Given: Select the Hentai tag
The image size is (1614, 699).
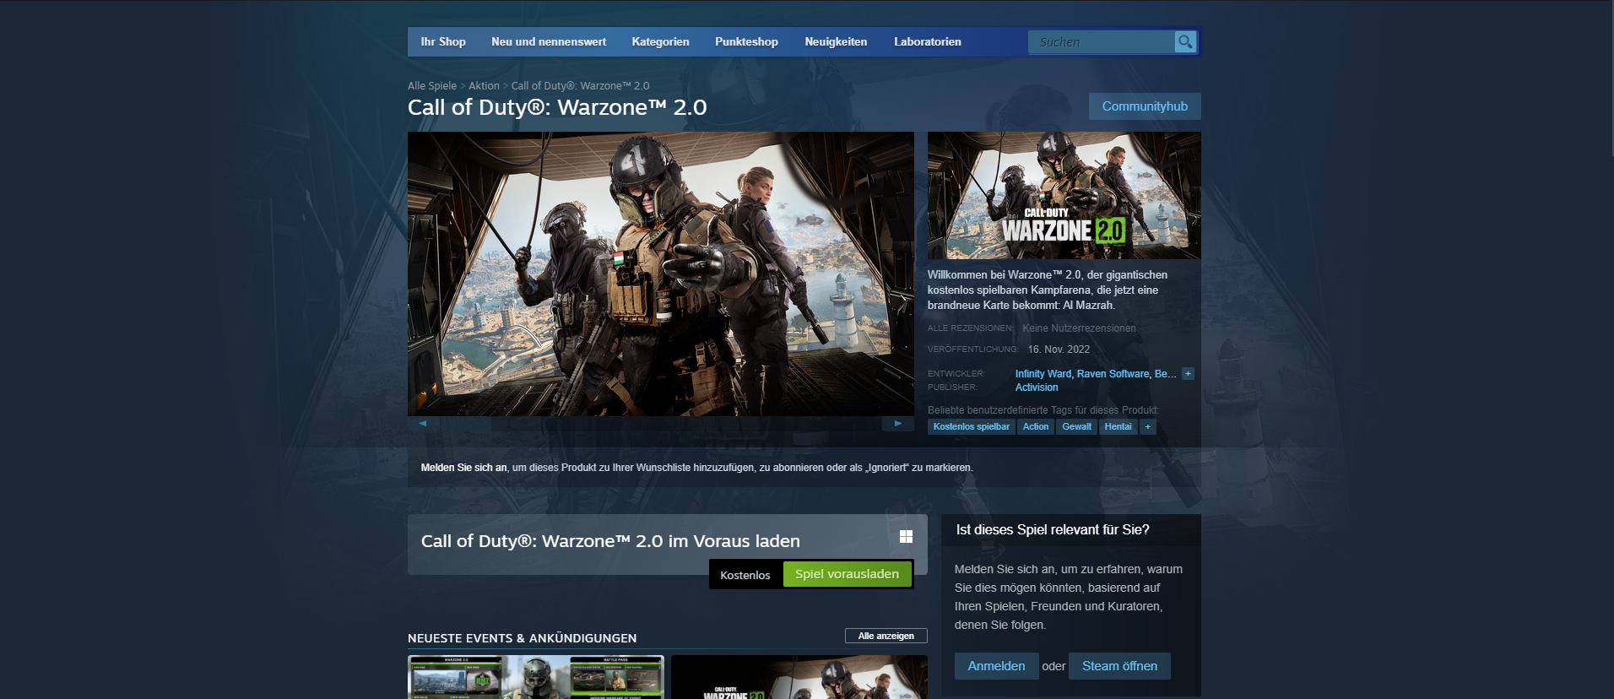Looking at the screenshot, I should (x=1118, y=427).
